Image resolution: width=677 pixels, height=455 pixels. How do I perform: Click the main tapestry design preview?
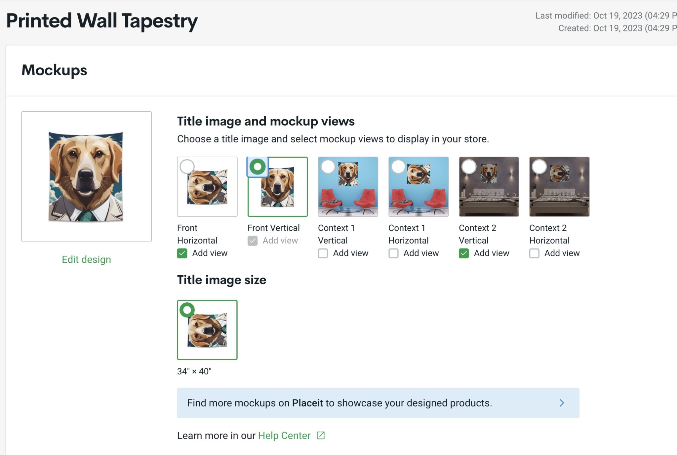pos(86,176)
